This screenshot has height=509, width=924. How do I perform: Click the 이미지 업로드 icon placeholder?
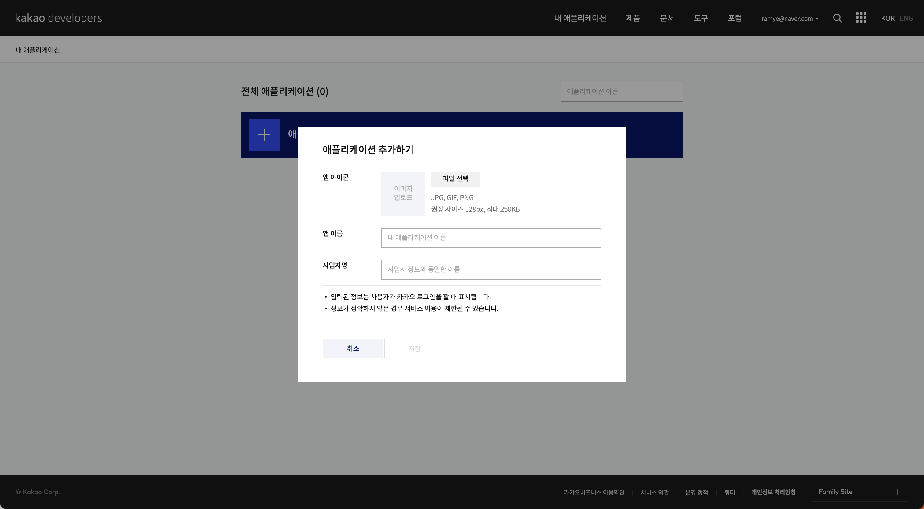[403, 194]
